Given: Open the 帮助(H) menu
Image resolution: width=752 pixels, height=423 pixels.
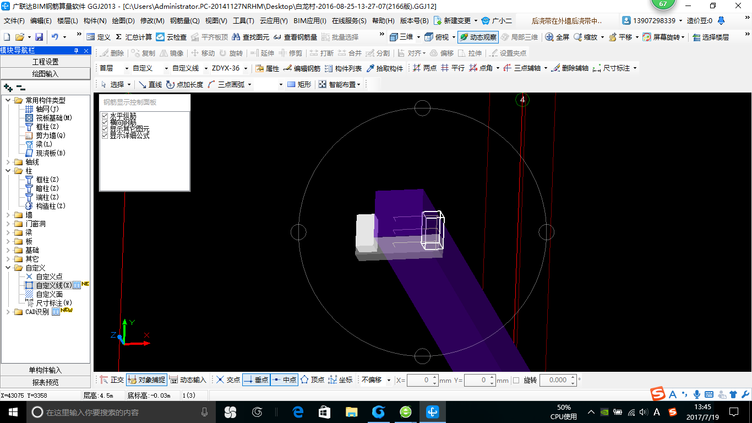Looking at the screenshot, I should tap(383, 21).
